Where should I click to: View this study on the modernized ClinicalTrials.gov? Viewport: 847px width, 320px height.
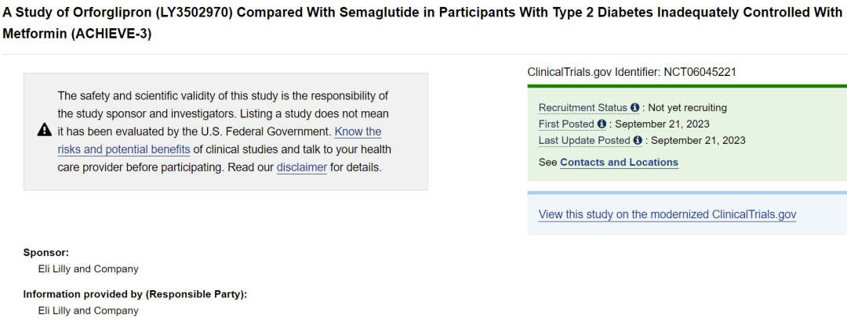(x=667, y=214)
